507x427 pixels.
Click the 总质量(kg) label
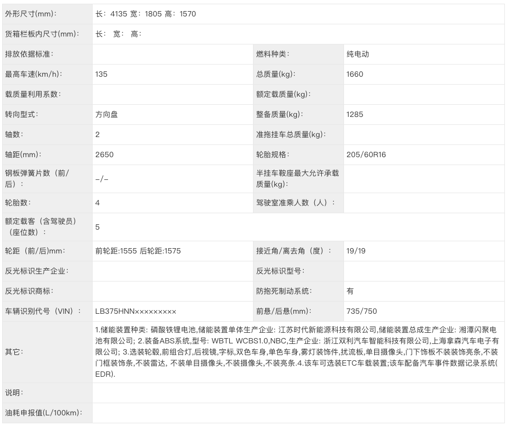coord(276,74)
